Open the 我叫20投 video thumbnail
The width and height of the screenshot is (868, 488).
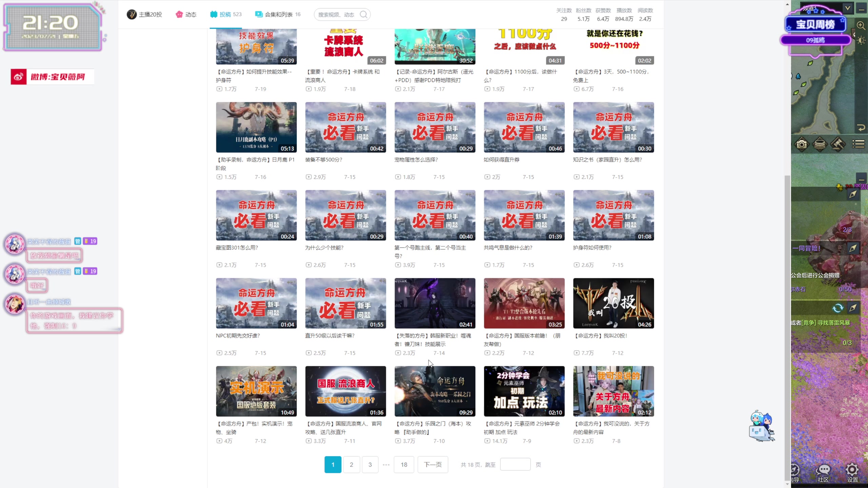click(x=613, y=303)
